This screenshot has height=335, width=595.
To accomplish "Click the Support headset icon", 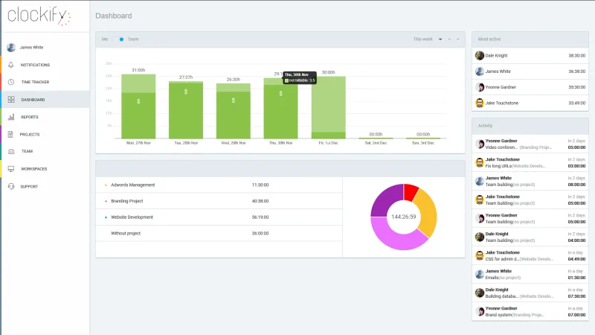I will [11, 187].
